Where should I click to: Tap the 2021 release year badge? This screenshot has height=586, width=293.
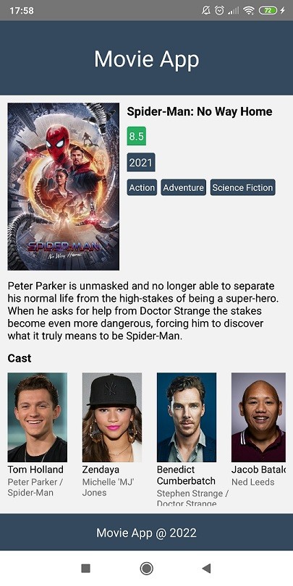141,162
